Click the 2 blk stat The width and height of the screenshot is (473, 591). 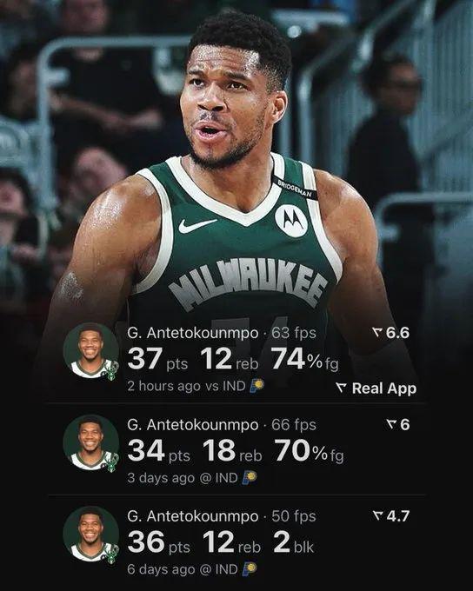(x=294, y=542)
